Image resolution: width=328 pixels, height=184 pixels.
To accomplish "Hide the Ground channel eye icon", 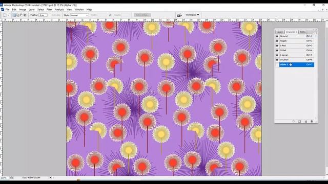I will [277, 36].
